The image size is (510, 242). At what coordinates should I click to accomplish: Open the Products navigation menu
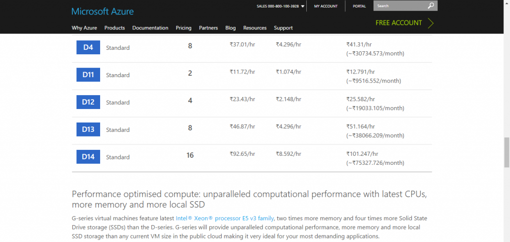115,28
